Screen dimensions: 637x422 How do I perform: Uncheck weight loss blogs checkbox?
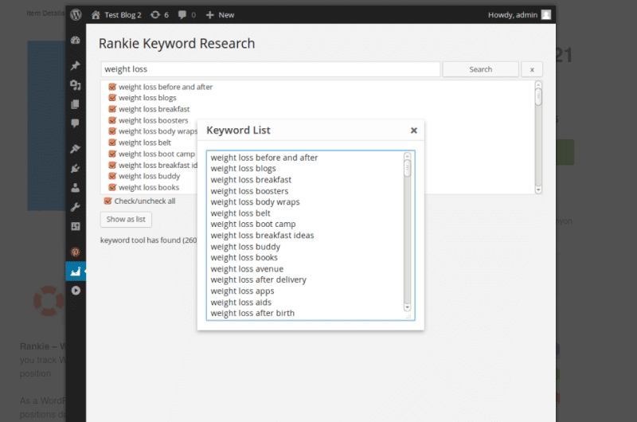pos(112,98)
